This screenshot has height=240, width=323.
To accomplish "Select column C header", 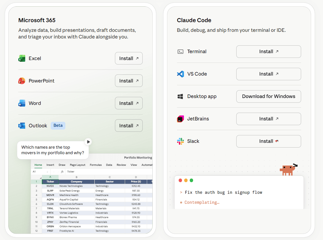I will coord(110,177).
